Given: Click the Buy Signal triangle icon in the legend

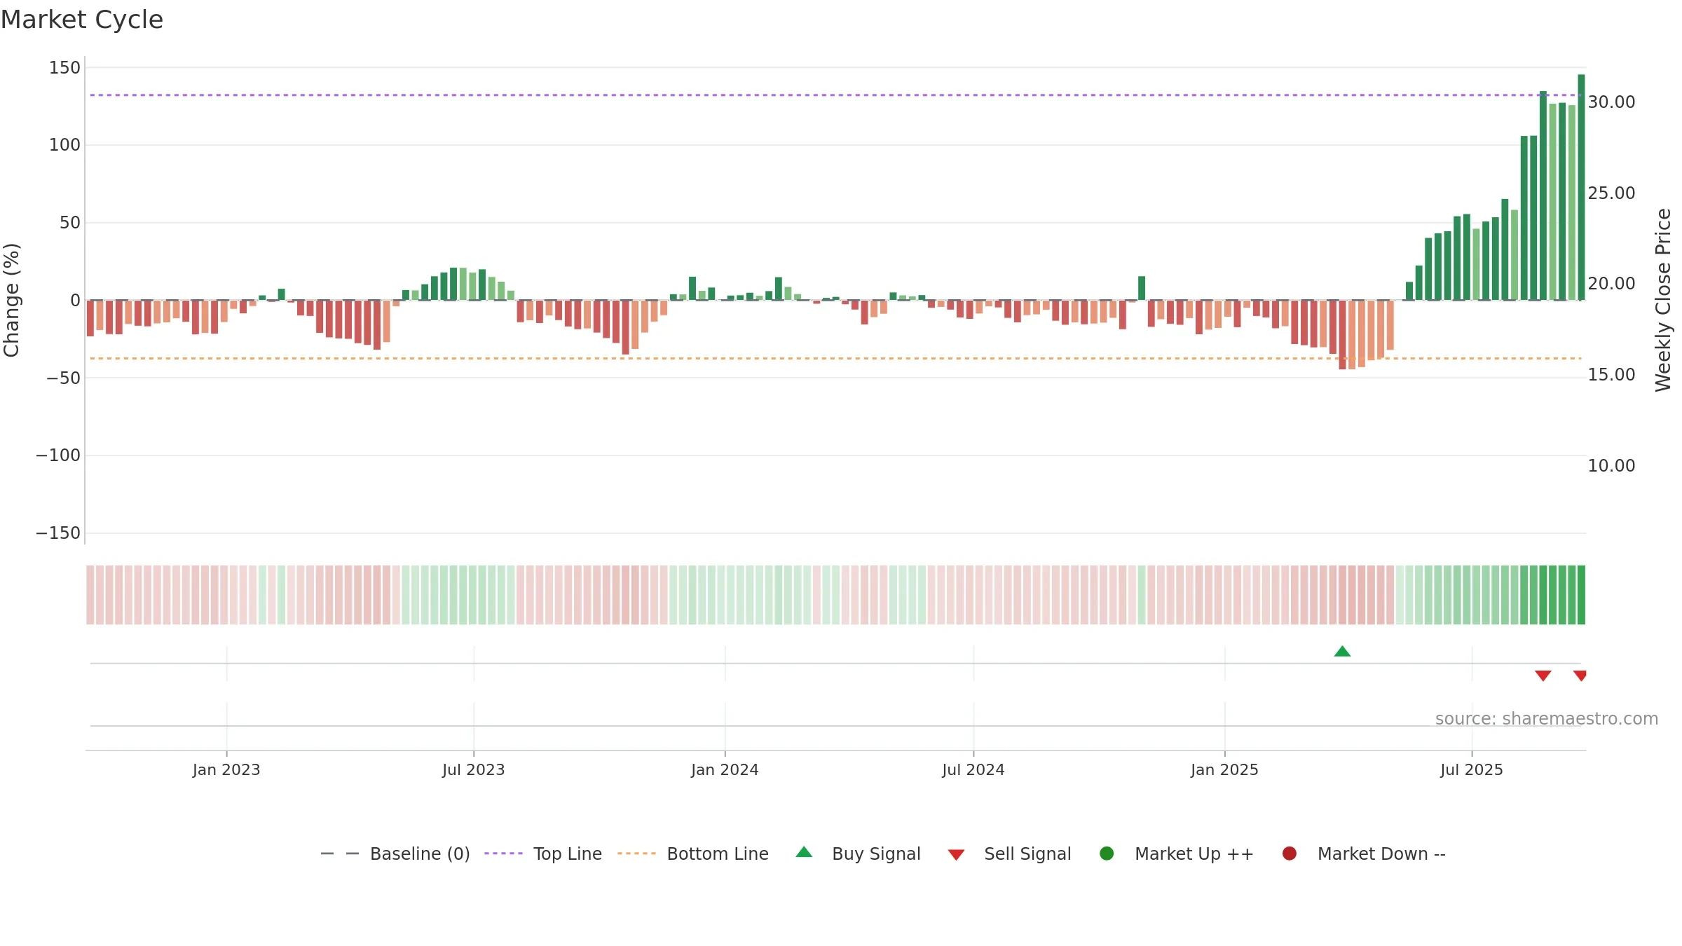Looking at the screenshot, I should tap(804, 852).
